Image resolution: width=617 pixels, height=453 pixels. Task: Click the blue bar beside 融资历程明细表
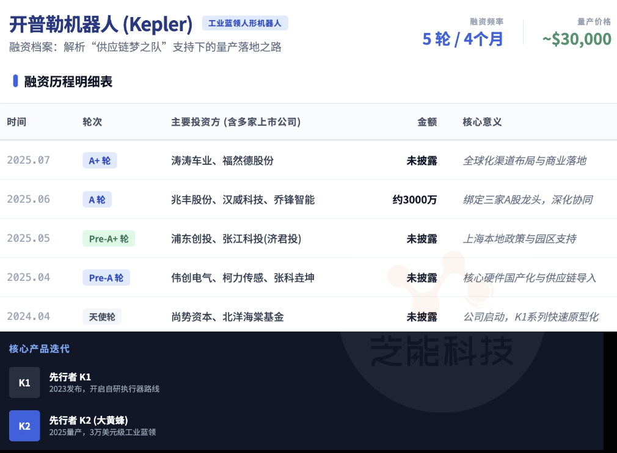(x=15, y=81)
